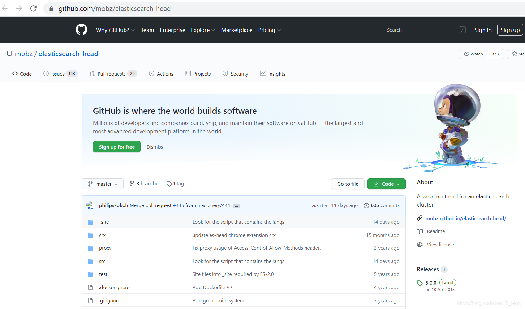Open the Insights tab
This screenshot has width=525, height=309.
click(x=273, y=74)
